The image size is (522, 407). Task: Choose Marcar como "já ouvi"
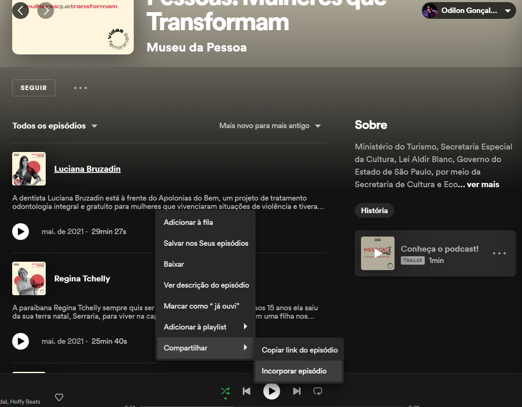coord(205,306)
